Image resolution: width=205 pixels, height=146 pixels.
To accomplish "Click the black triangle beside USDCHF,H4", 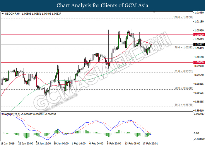I will [3, 13].
